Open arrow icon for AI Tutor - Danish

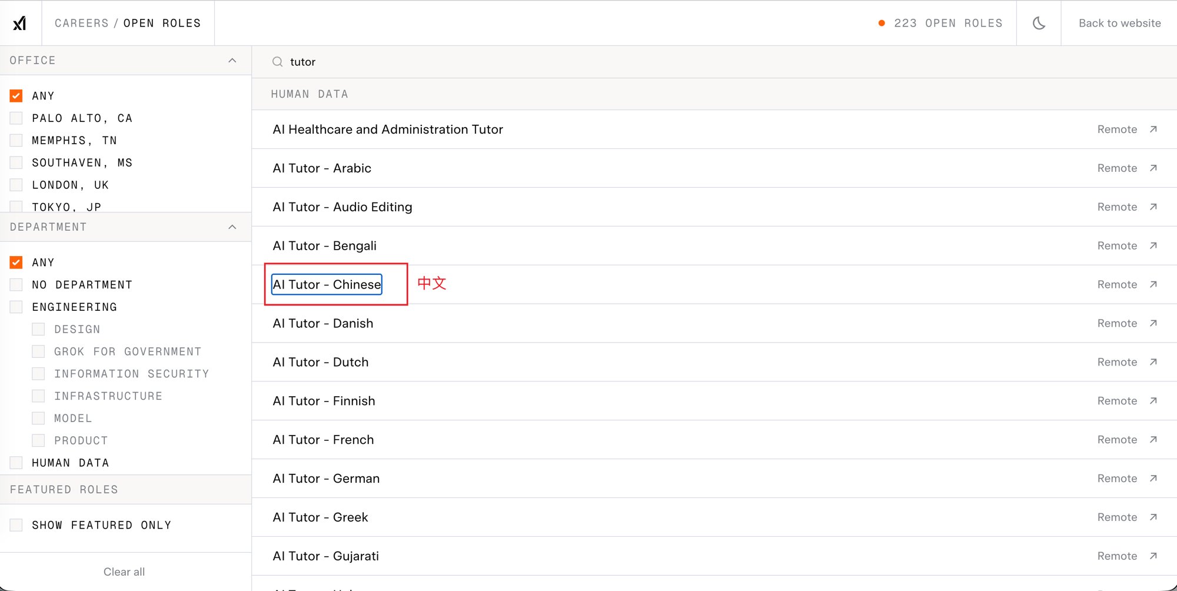[1153, 323]
